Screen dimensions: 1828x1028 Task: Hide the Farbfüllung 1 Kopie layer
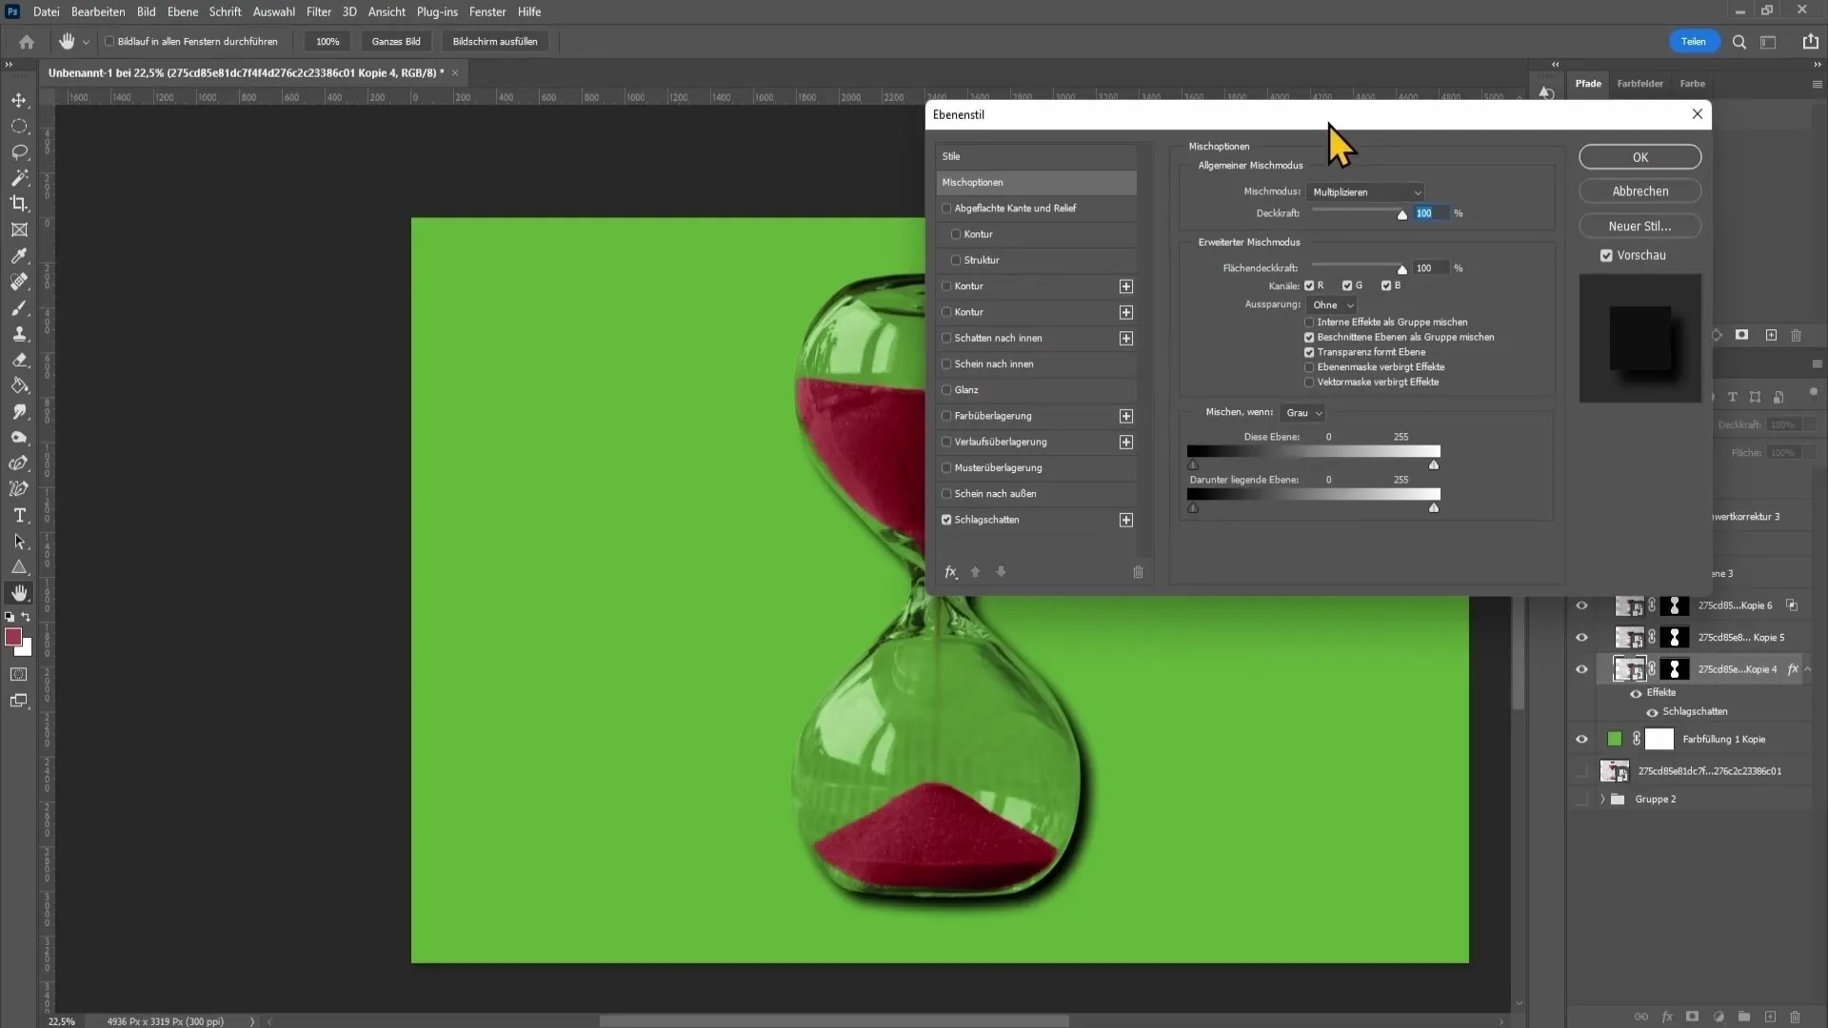point(1581,740)
